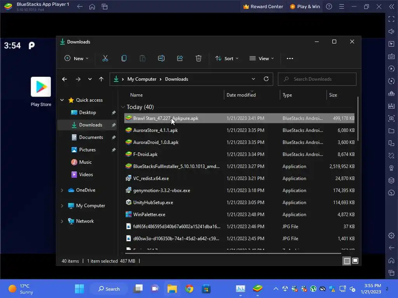This screenshot has height=298, width=398.
Task: Click the home icon in BlueStacks title bar
Action: click(x=92, y=7)
